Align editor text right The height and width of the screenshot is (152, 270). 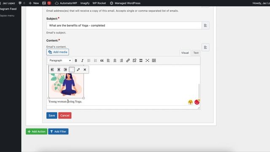coord(121,60)
